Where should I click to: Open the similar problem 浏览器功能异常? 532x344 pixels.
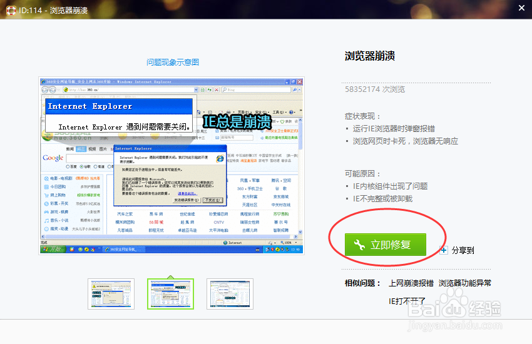[x=465, y=283]
